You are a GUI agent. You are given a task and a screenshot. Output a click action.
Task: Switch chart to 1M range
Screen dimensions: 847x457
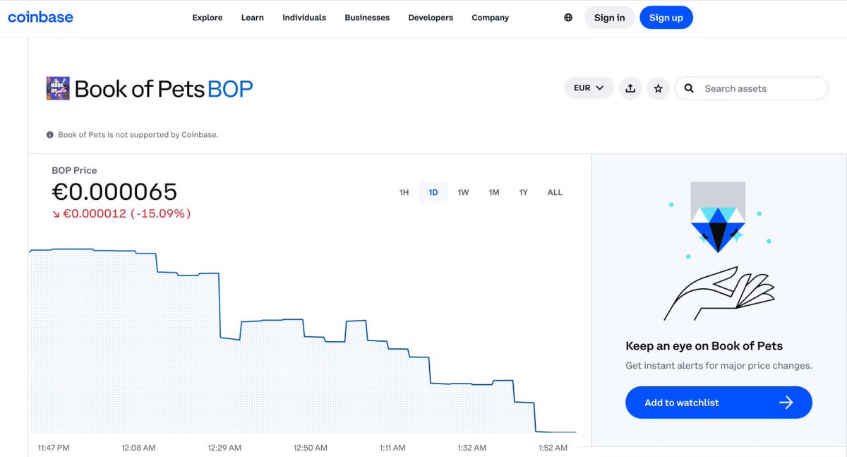tap(494, 192)
